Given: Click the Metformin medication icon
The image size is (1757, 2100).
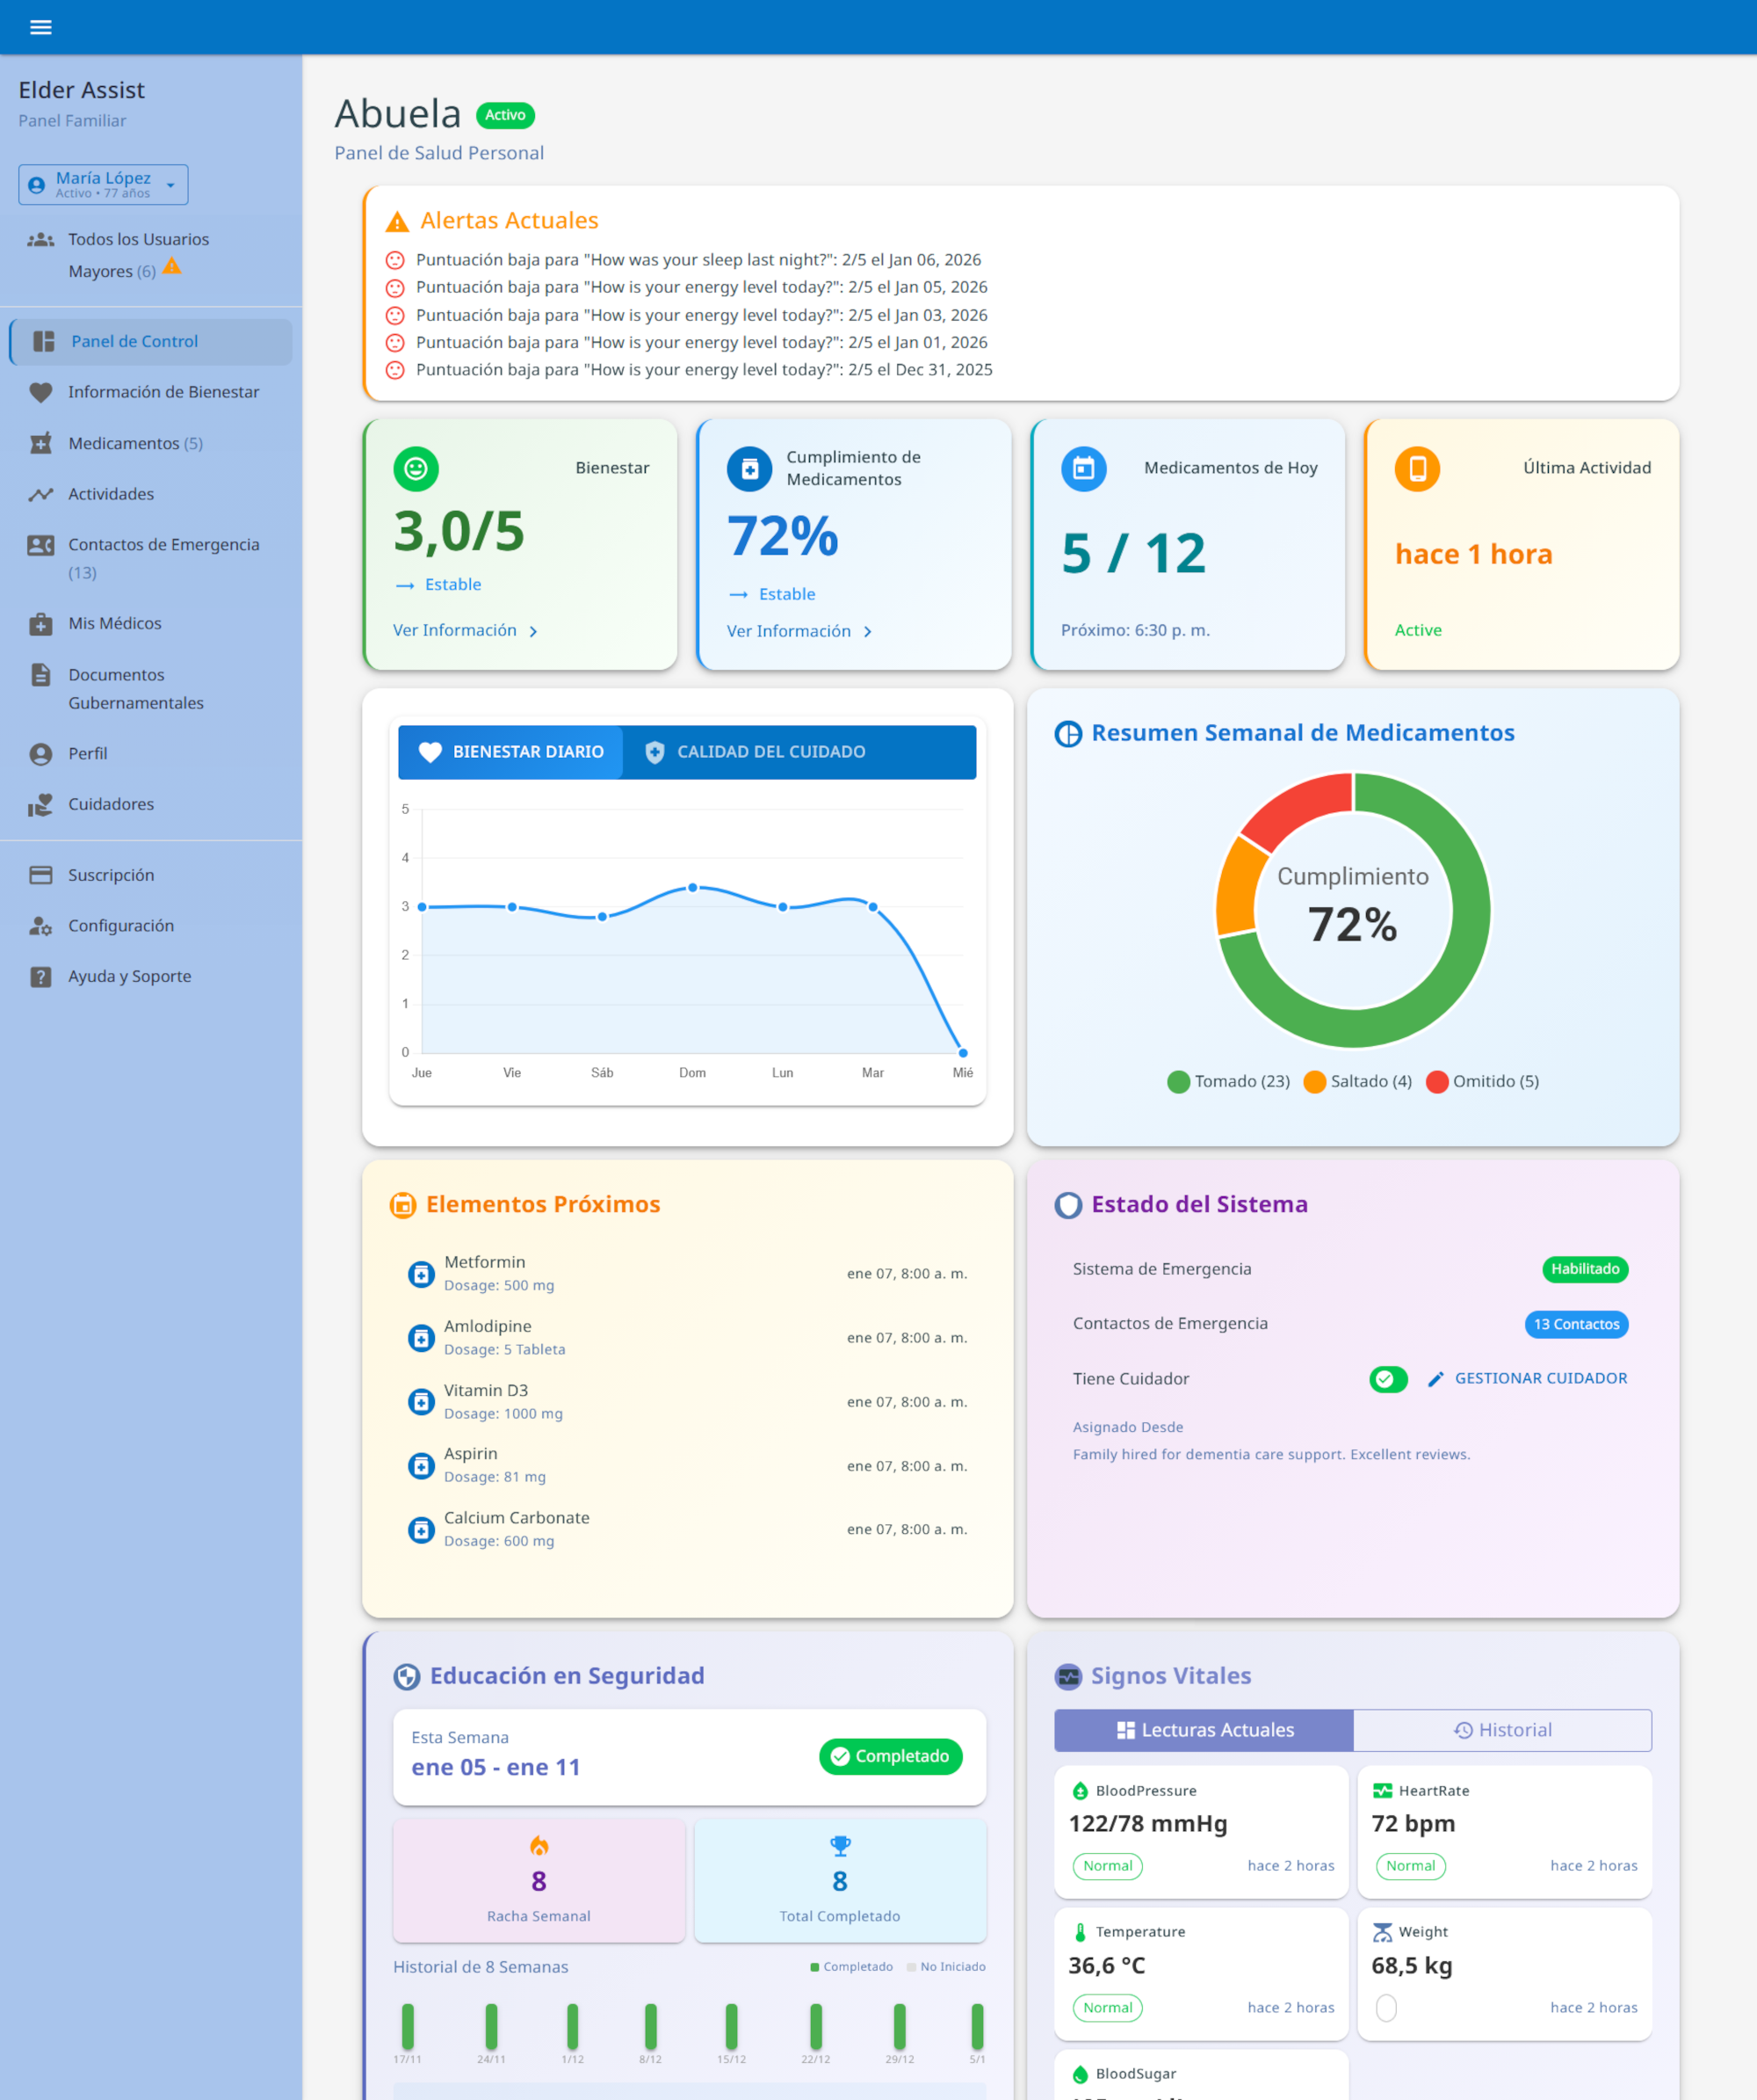Looking at the screenshot, I should [422, 1274].
